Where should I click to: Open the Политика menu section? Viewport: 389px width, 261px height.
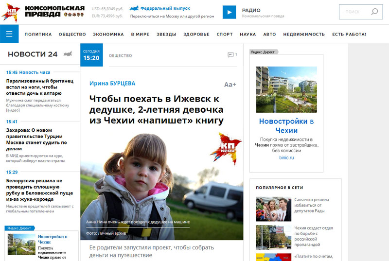(38, 34)
